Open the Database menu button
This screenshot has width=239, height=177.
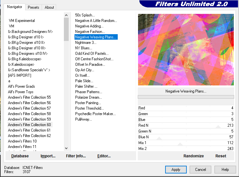click(20, 156)
